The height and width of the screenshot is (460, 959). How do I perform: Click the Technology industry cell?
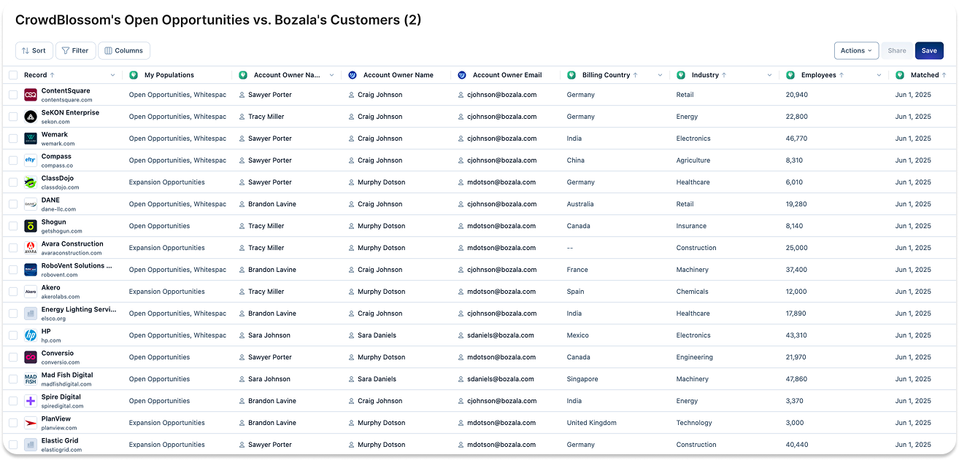point(694,423)
